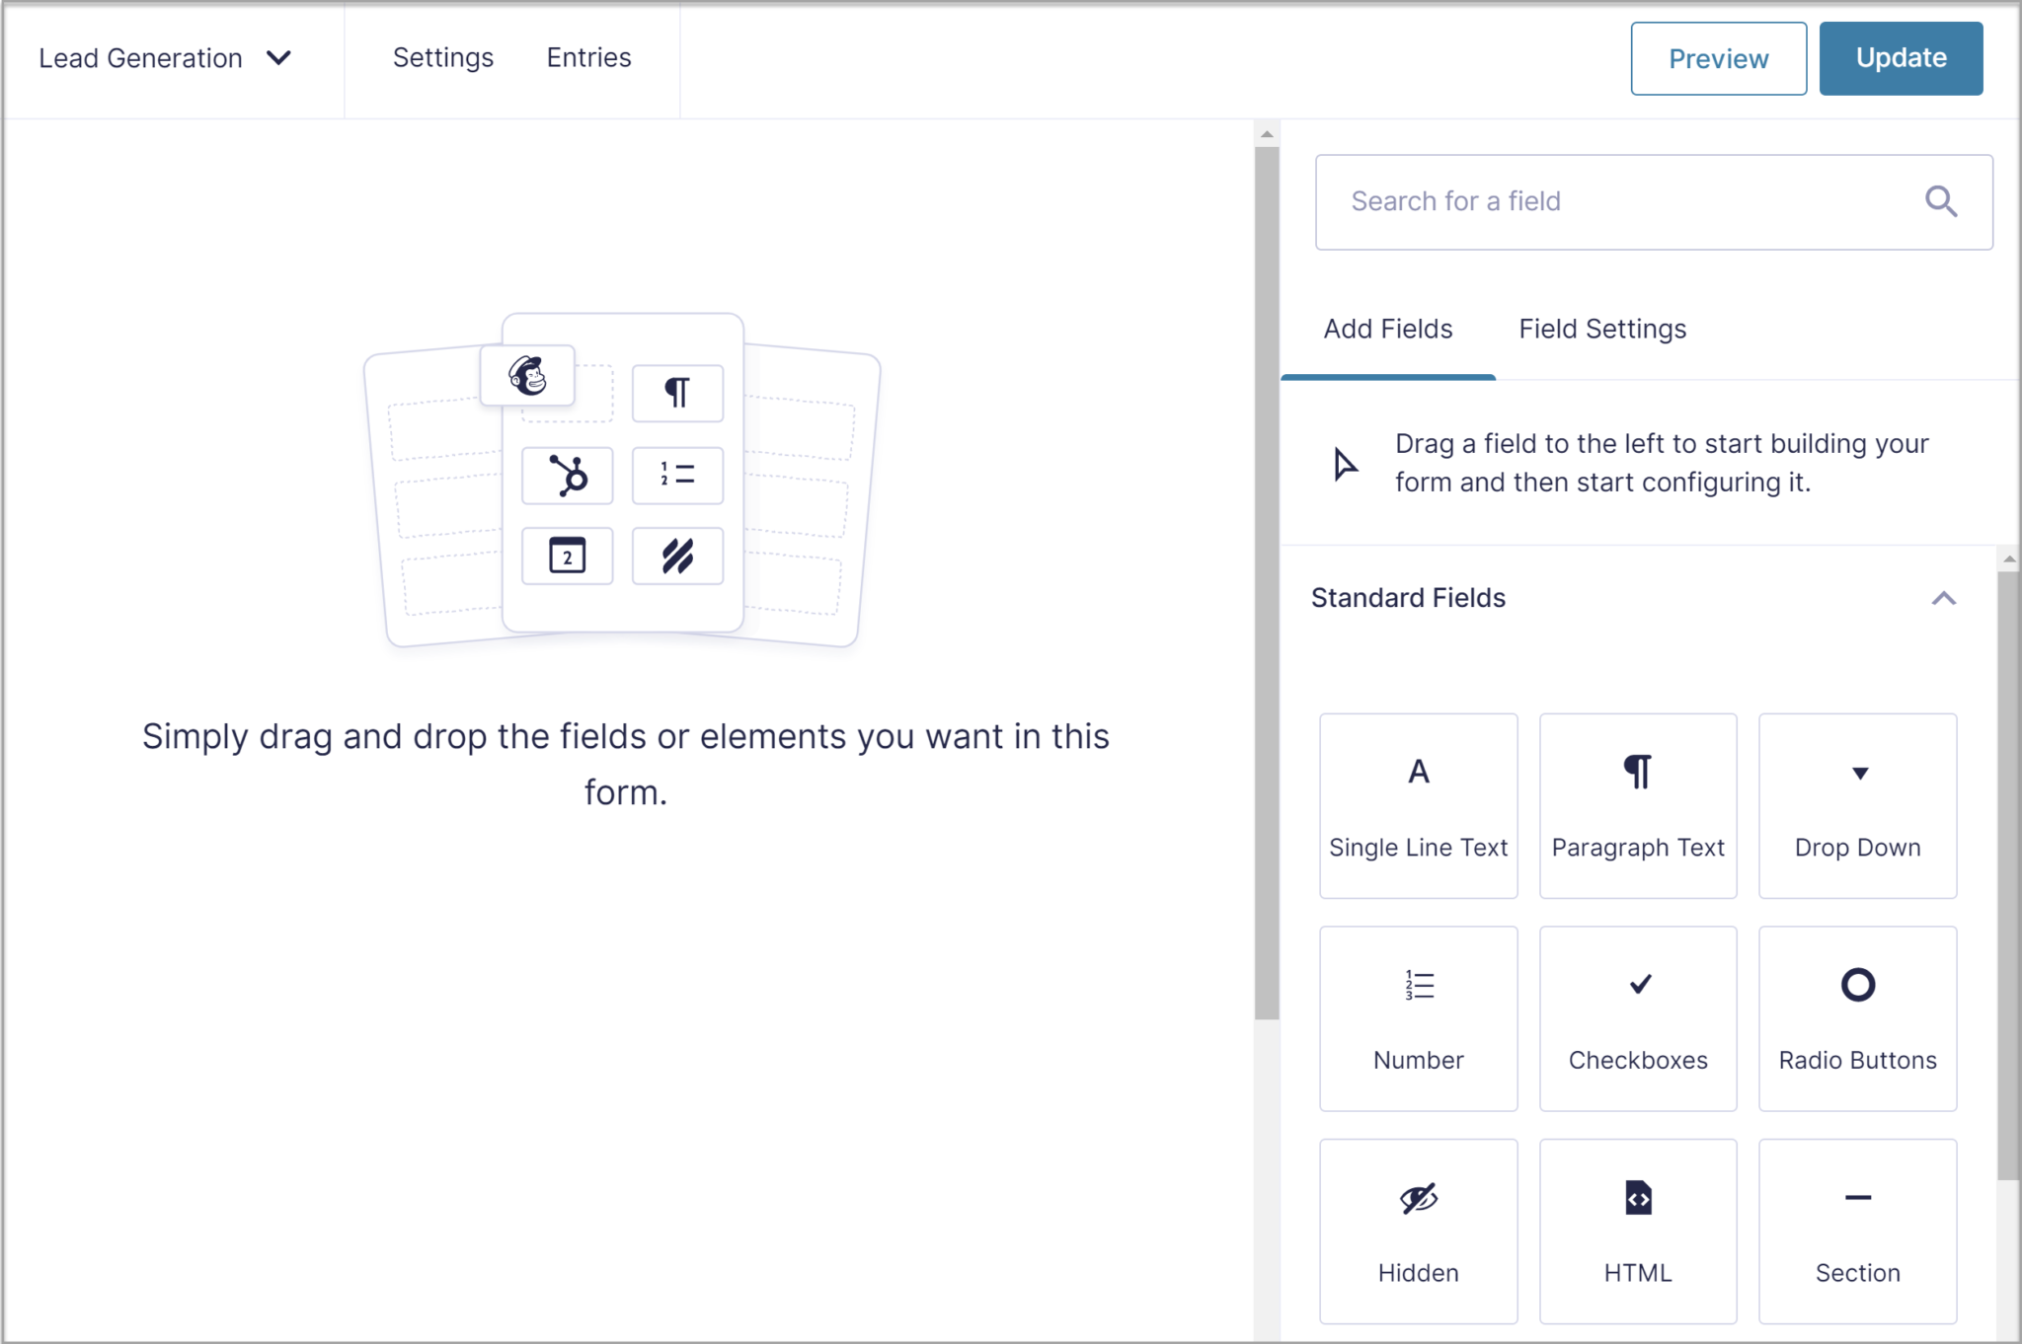Collapse the Standard Fields section
Image resolution: width=2022 pixels, height=1344 pixels.
1942,598
